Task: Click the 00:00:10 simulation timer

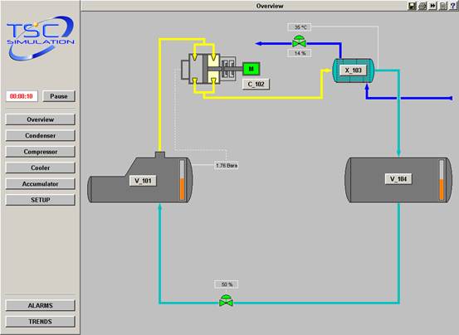Action: click(x=22, y=96)
